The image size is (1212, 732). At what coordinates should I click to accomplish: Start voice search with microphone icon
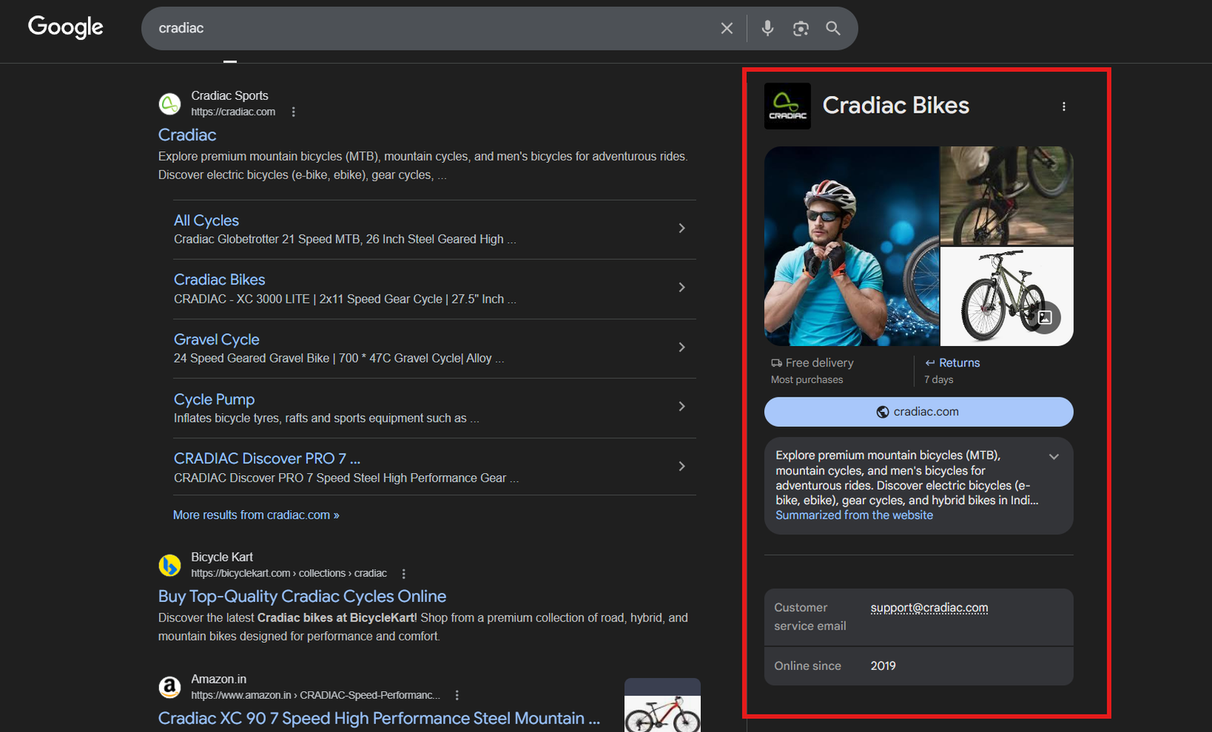[x=767, y=29]
